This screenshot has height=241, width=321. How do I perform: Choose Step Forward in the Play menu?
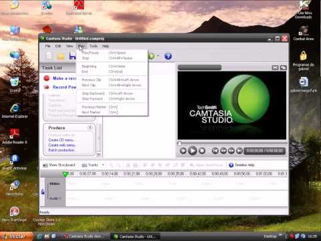coord(112,98)
